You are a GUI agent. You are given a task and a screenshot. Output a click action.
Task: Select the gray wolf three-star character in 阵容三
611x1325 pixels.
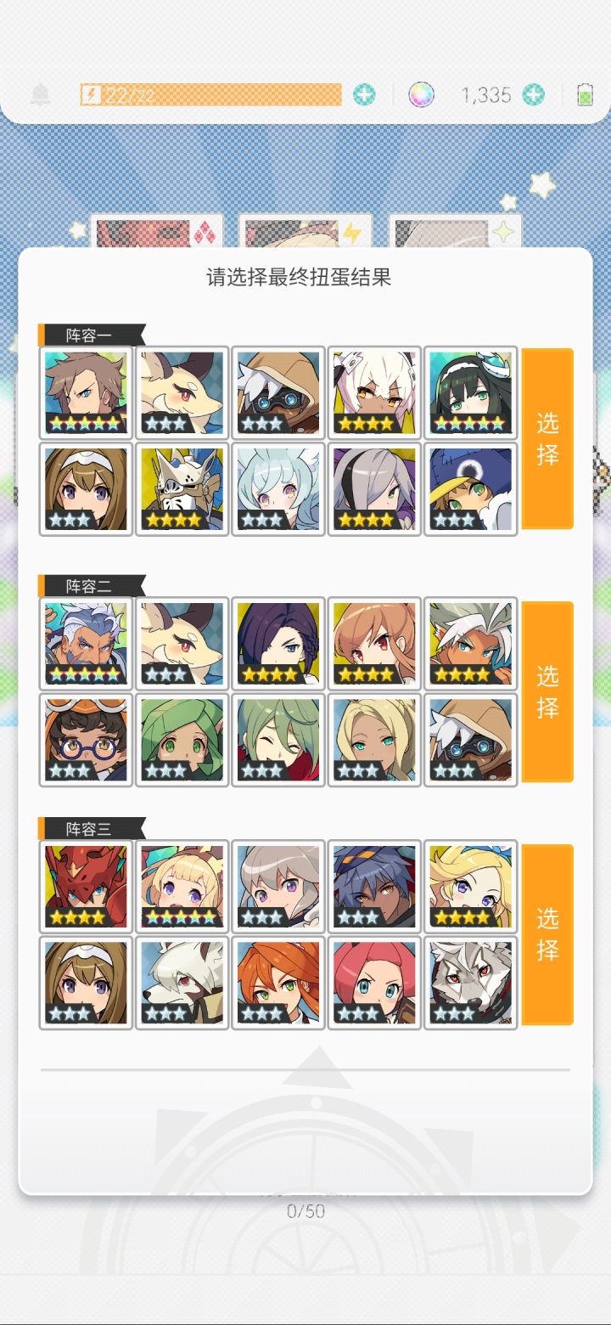[471, 983]
